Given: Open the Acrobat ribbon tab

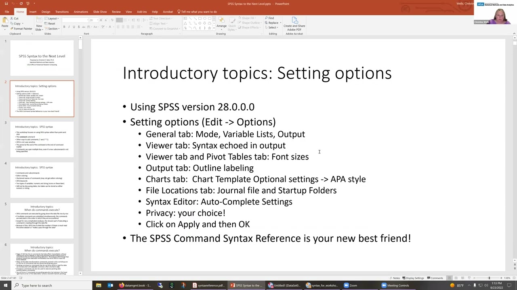Looking at the screenshot, I should [168, 12].
